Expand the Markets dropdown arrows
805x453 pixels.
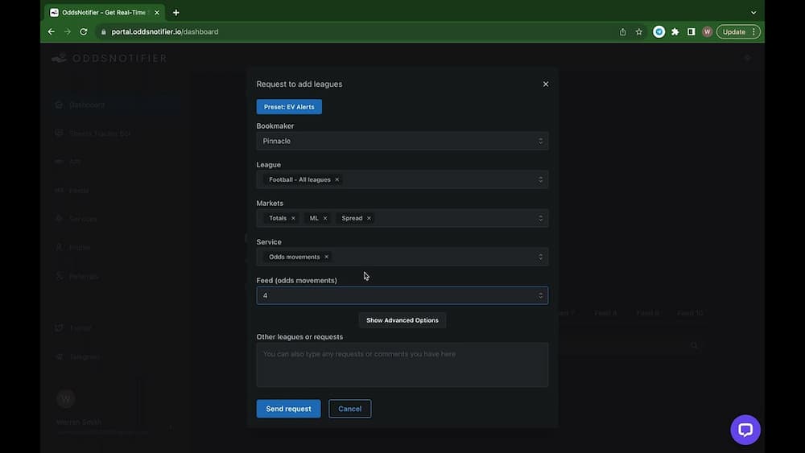point(541,218)
